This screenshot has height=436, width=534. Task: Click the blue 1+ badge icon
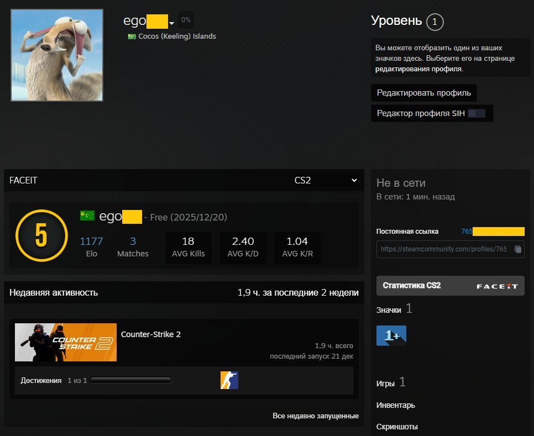[x=391, y=335]
